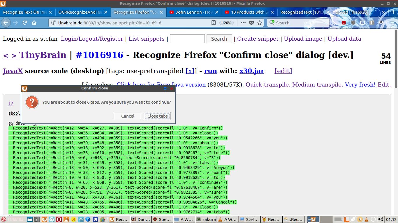Open the Create snippet link
The image size is (398, 223).
(x=258, y=39)
